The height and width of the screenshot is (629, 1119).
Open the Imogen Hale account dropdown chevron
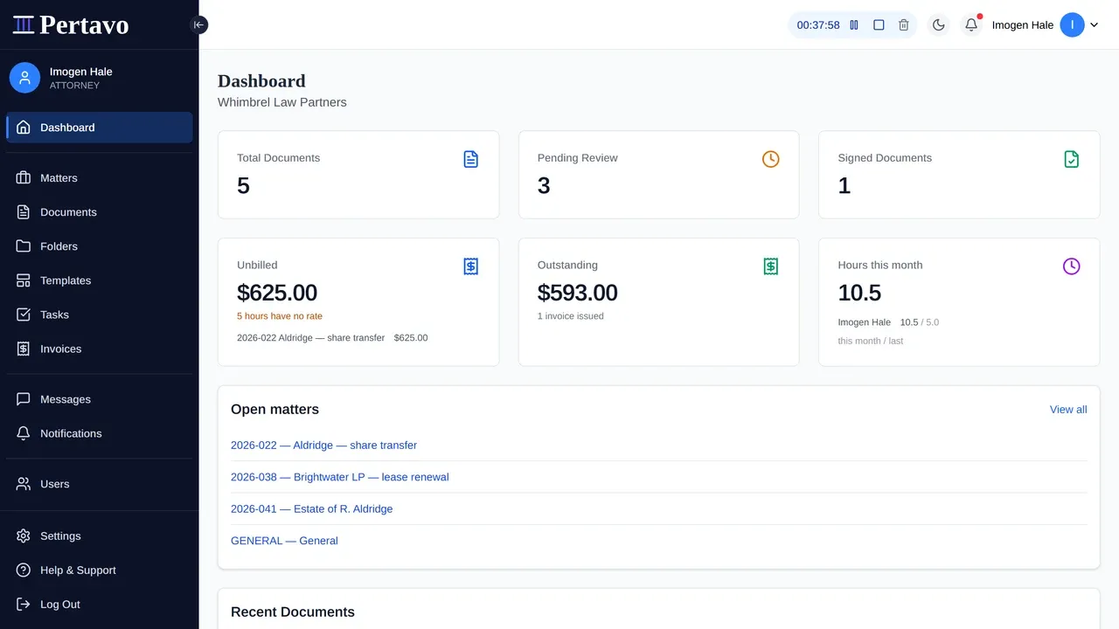click(1094, 25)
